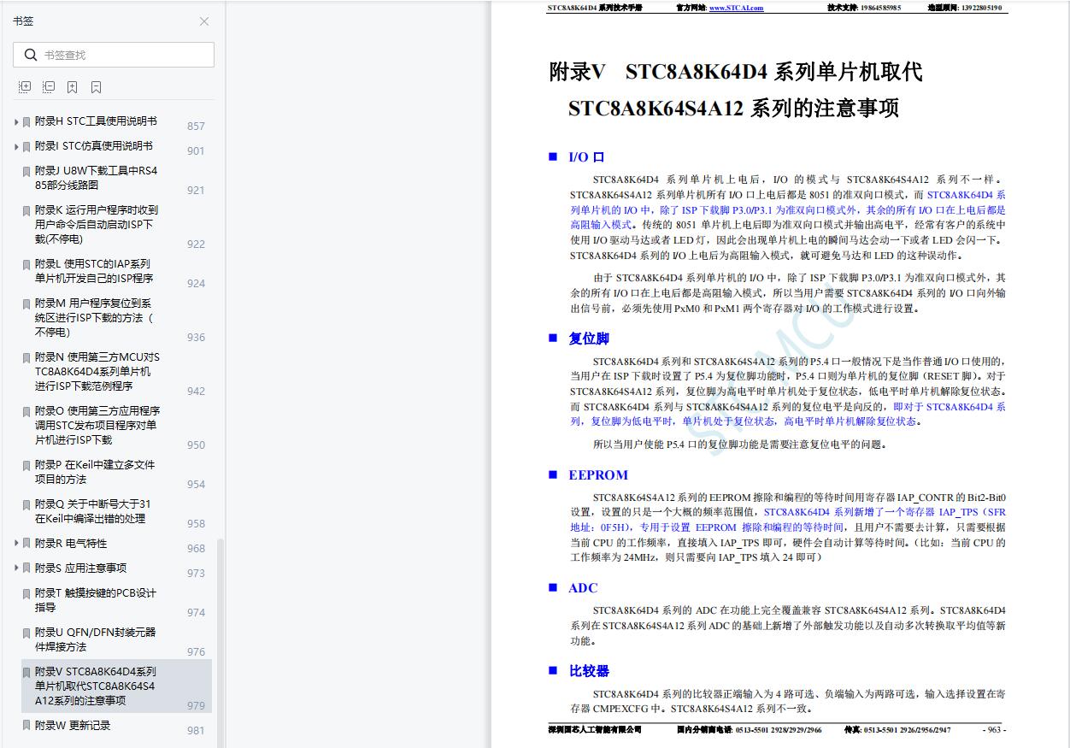The height and width of the screenshot is (748, 1070).
Task: Open bookmark 附录N 使用第三方MCU
Action: [97, 371]
